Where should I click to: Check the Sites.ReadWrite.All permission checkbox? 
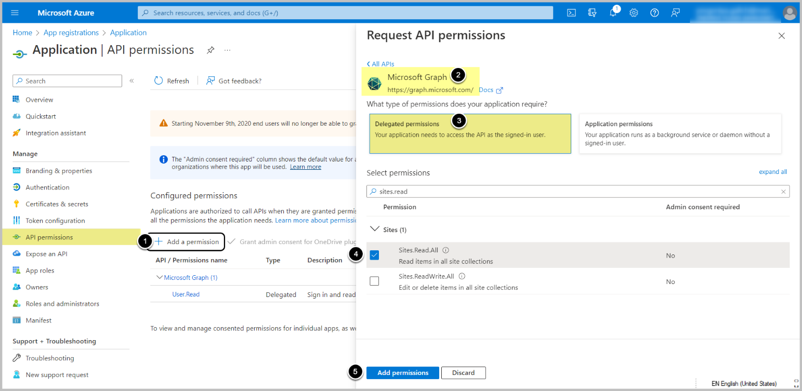click(374, 281)
